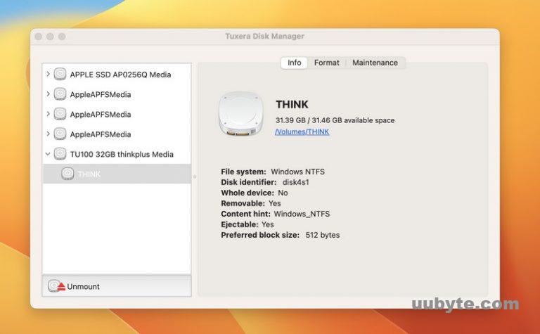Click the third AppleAPFSMedia disk icon
This screenshot has height=334, width=540.
pyautogui.click(x=60, y=134)
